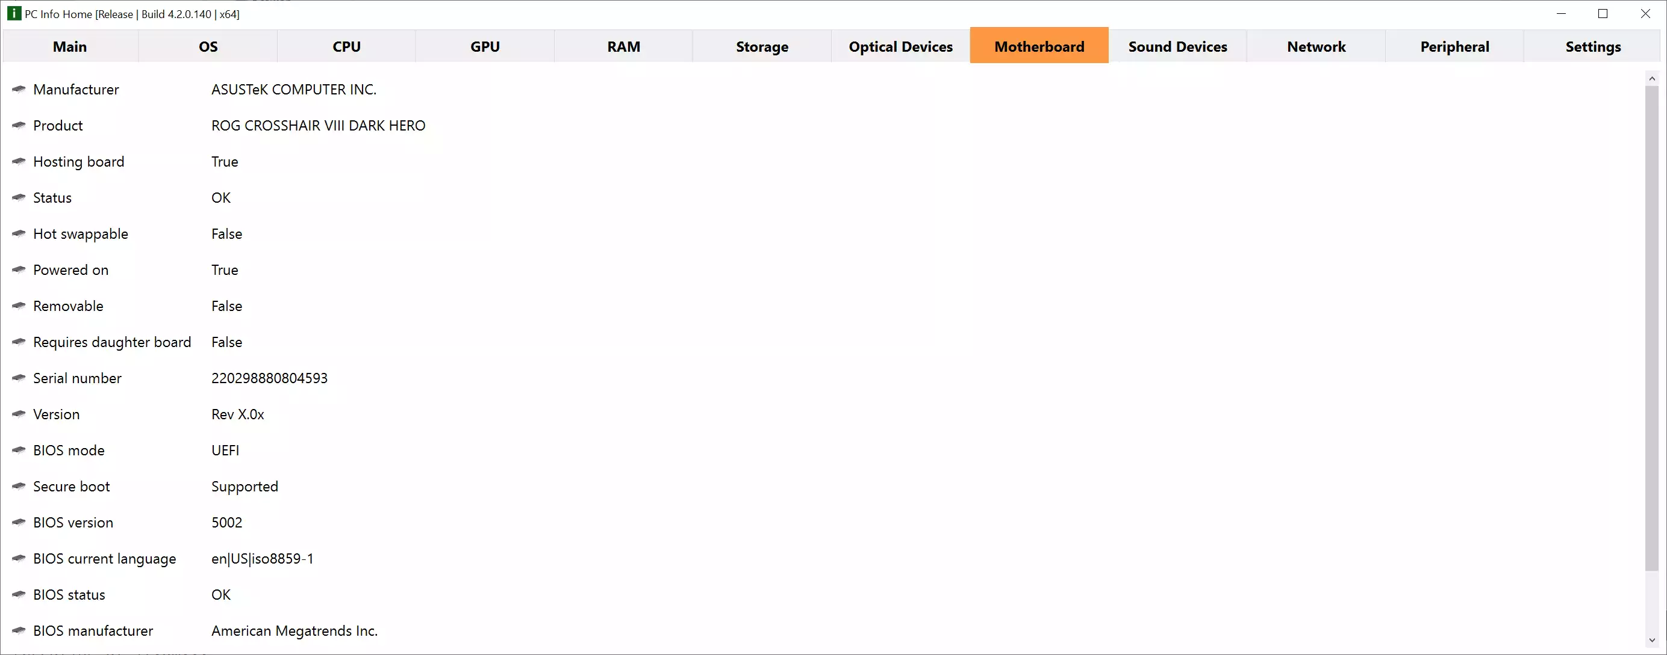Click the chip icon beside Status
Image resolution: width=1667 pixels, height=655 pixels.
tap(19, 198)
